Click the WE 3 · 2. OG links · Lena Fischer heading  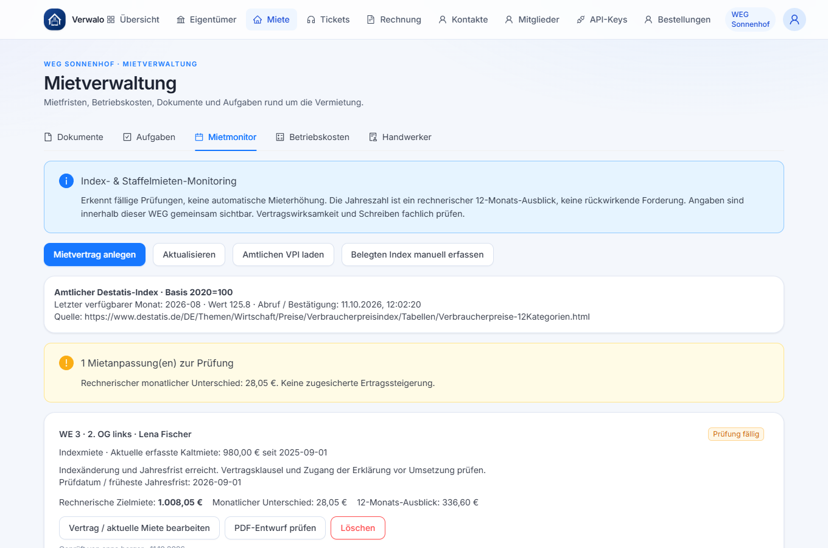pyautogui.click(x=125, y=434)
